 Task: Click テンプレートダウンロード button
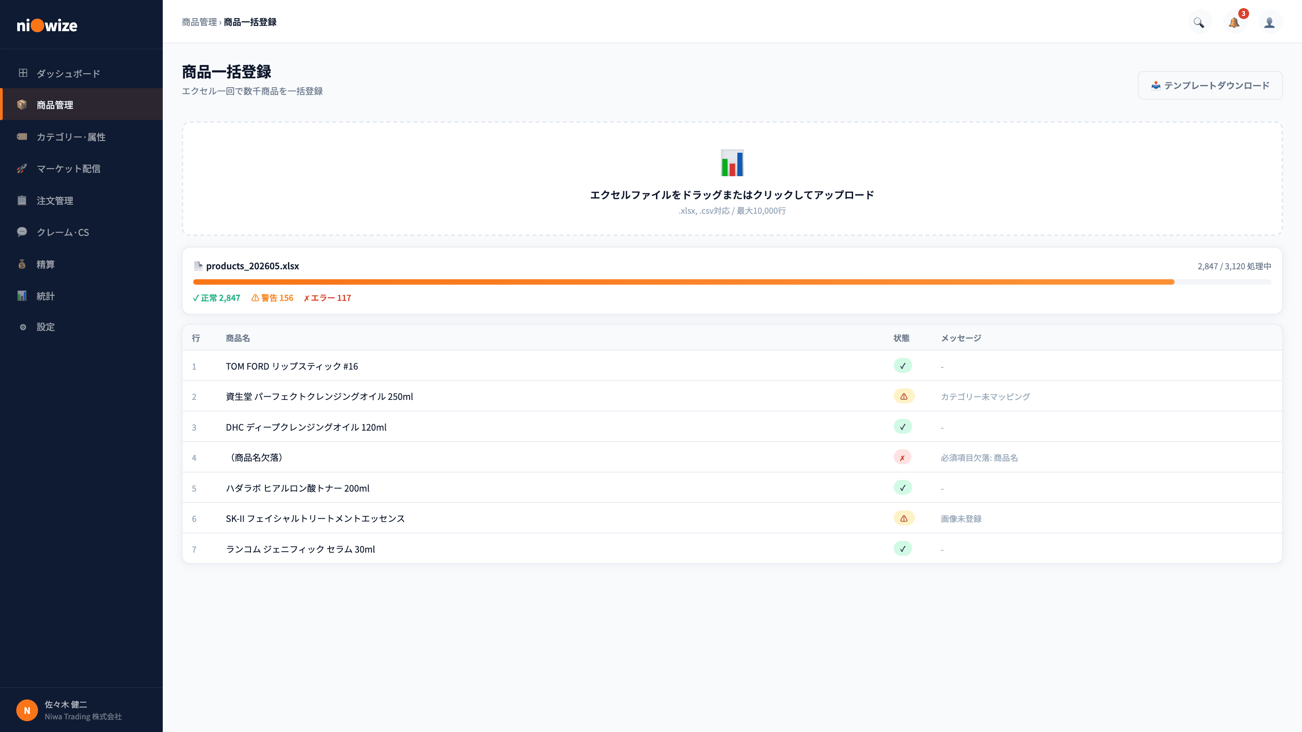tap(1210, 85)
